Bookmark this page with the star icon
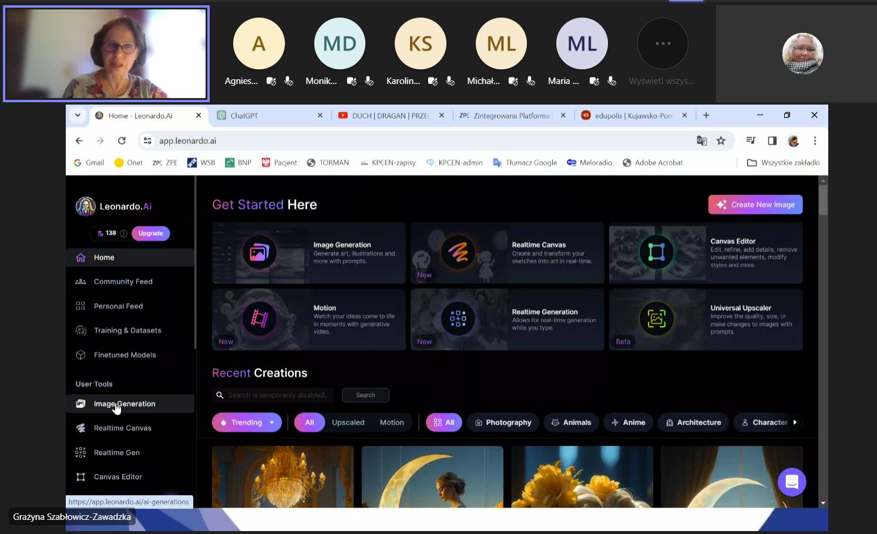The width and height of the screenshot is (877, 534). click(721, 141)
